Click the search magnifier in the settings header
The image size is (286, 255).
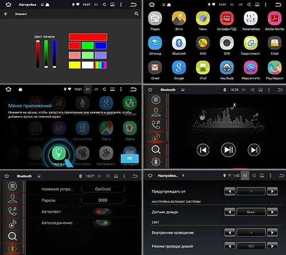coord(136,14)
